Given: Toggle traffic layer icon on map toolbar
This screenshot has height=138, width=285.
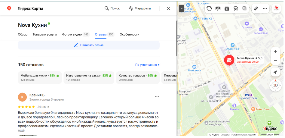Looking at the screenshot, I should pyautogui.click(x=209, y=8).
